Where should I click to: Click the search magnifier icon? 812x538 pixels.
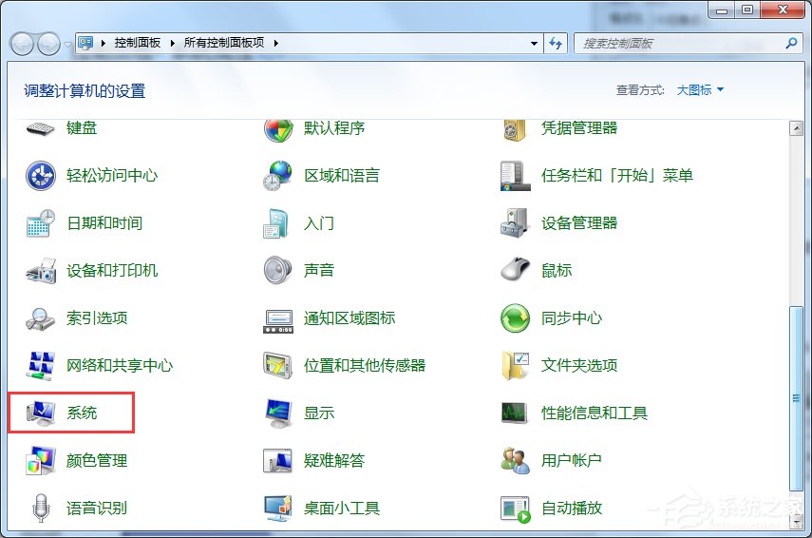tap(791, 44)
